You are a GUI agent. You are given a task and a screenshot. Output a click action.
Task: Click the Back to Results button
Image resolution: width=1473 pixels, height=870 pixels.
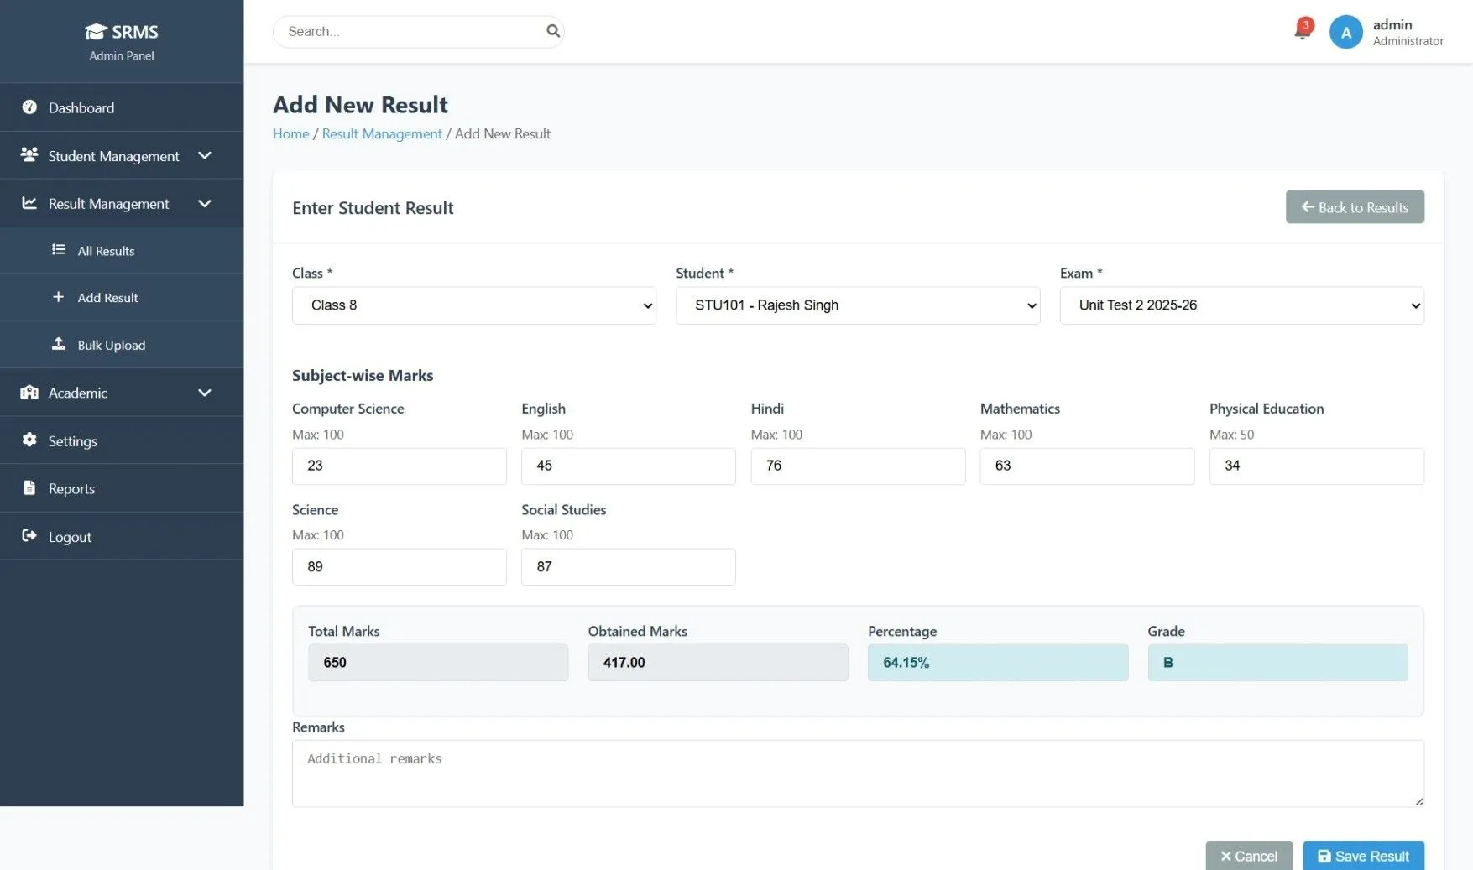1354,206
